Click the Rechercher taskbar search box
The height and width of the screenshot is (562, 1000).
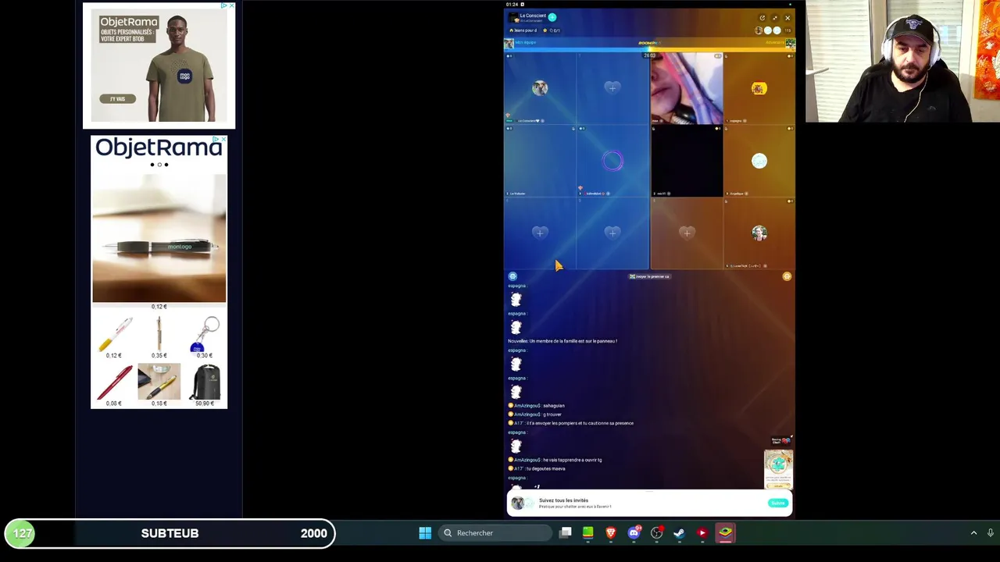point(495,533)
